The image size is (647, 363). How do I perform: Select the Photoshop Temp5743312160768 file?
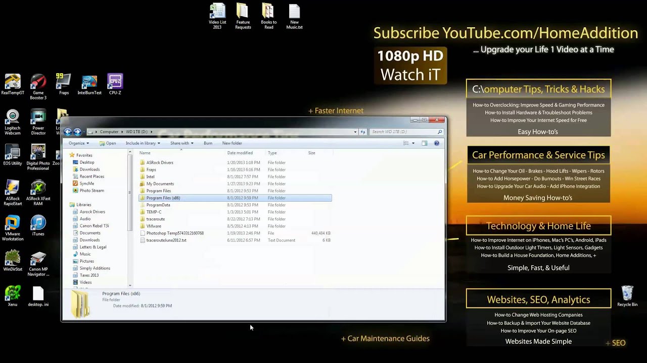(235, 233)
